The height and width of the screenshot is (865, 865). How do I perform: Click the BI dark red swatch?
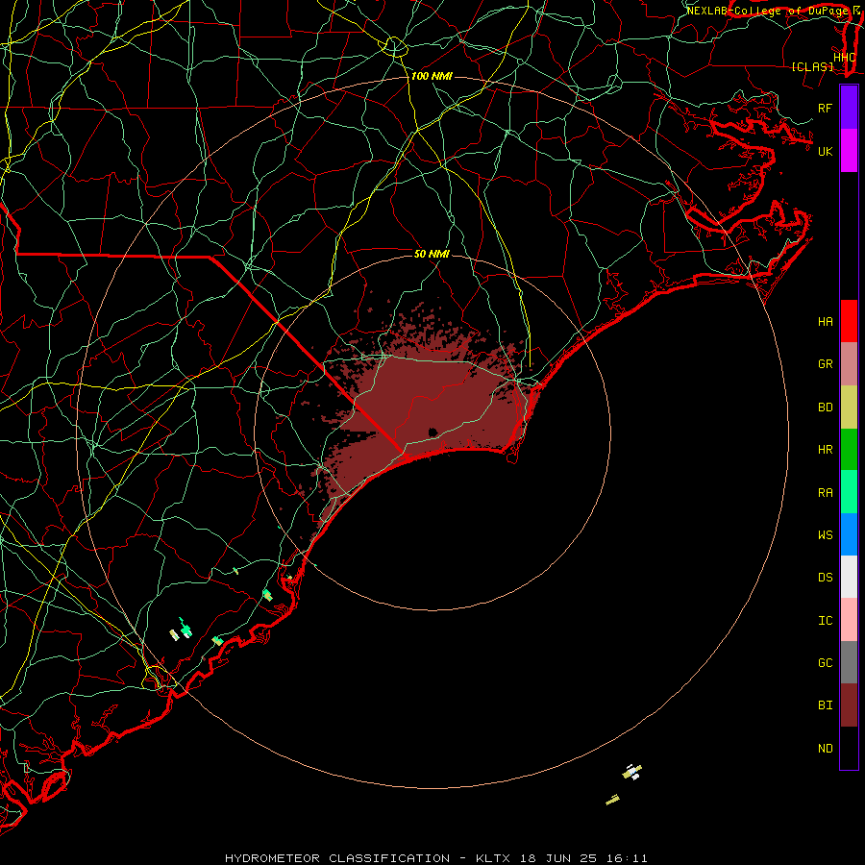(x=849, y=705)
